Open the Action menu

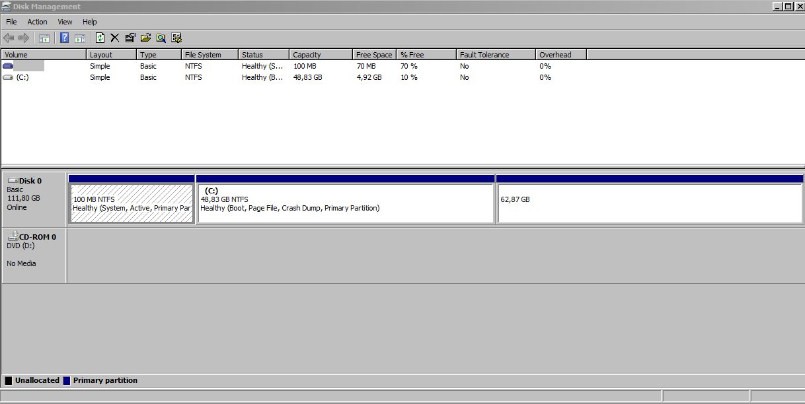point(37,22)
